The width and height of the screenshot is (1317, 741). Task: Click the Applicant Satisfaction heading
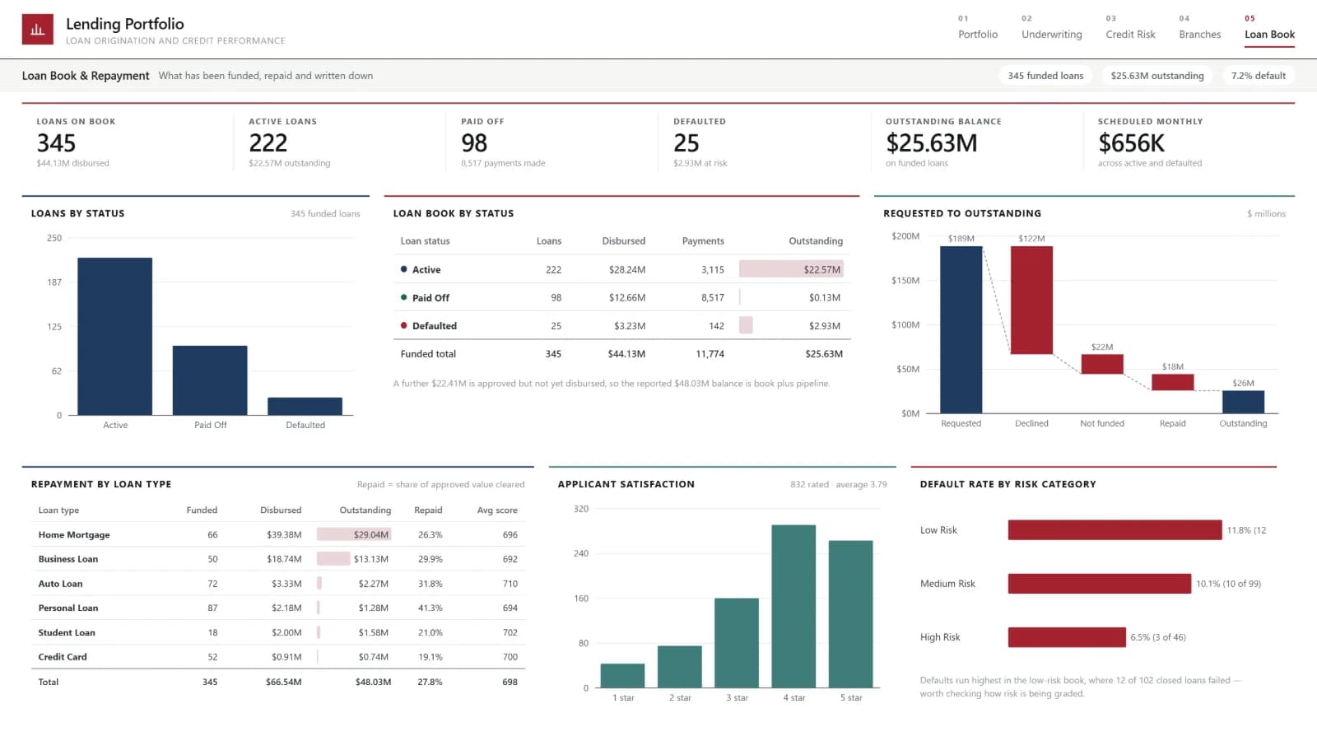[x=626, y=484]
